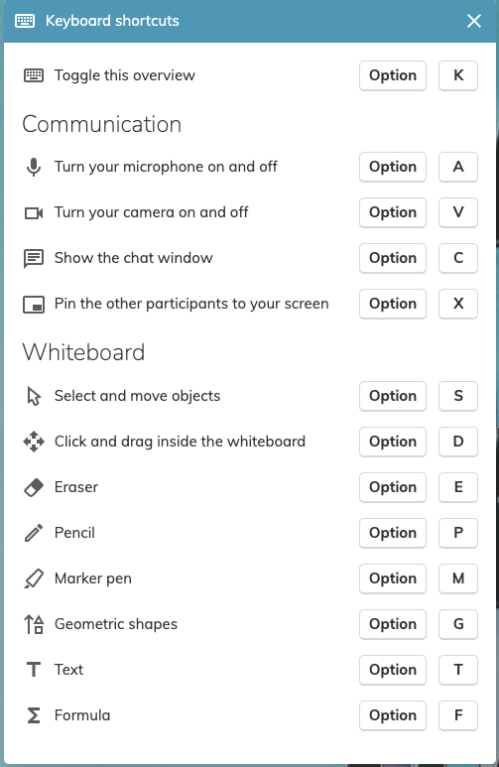
Task: Click the Pencil icon
Action: coord(34,533)
